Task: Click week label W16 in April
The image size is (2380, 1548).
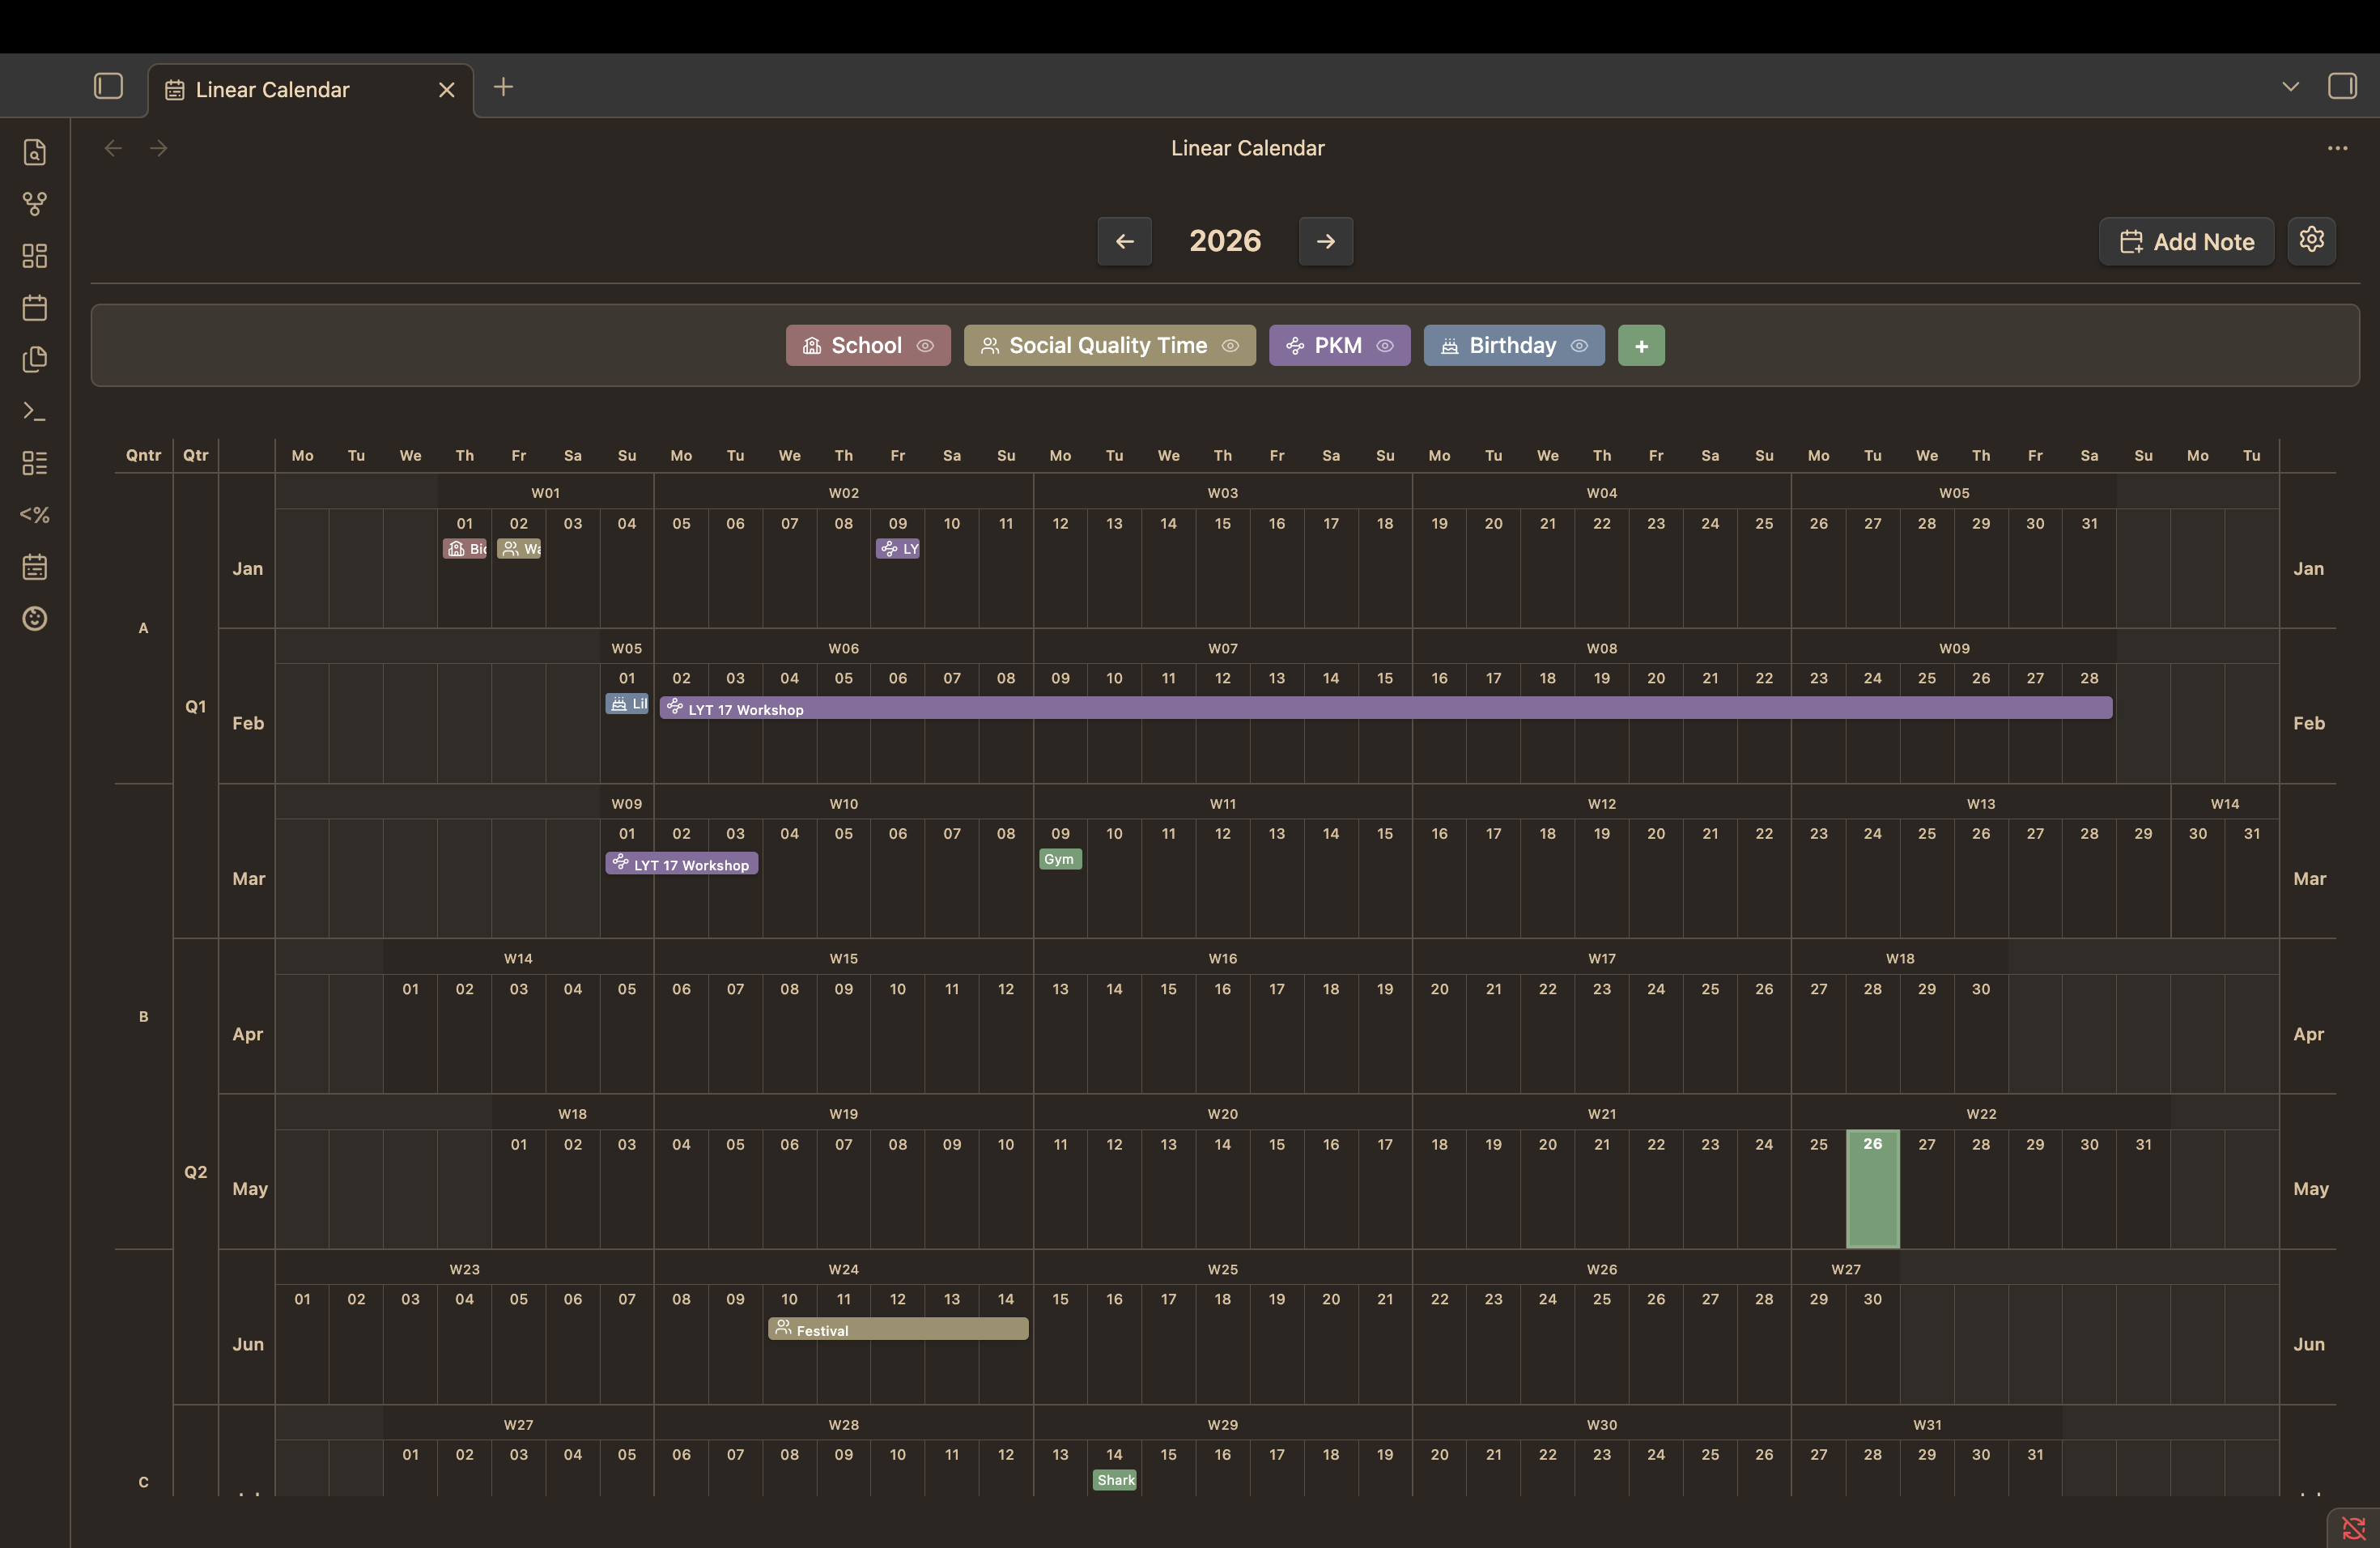Action: click(x=1223, y=958)
